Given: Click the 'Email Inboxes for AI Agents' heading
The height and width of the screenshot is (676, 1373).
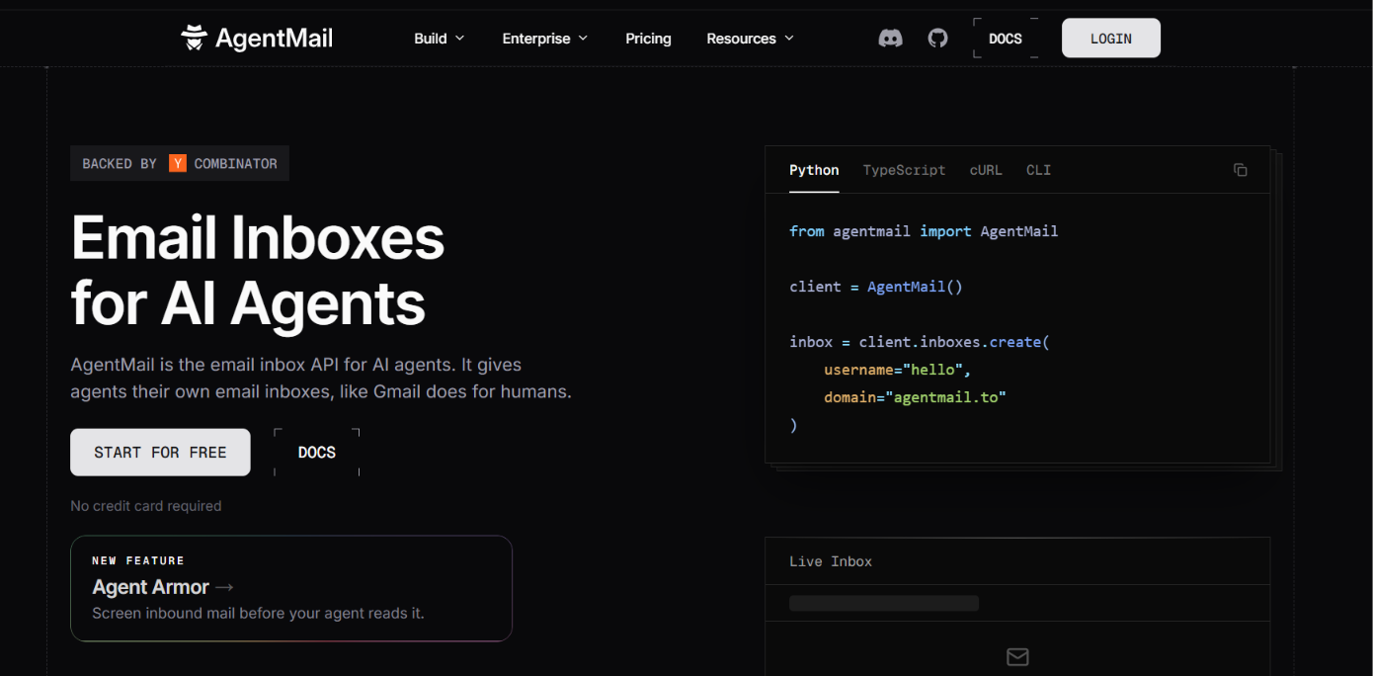Looking at the screenshot, I should click(258, 270).
